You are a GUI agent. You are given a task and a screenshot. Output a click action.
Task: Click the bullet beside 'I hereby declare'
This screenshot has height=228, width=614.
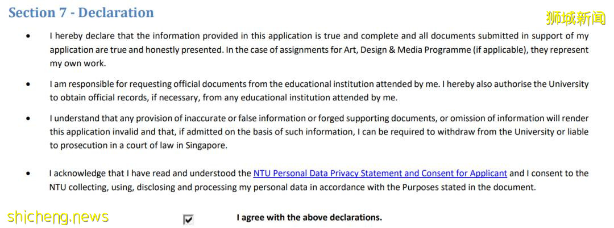(28, 36)
